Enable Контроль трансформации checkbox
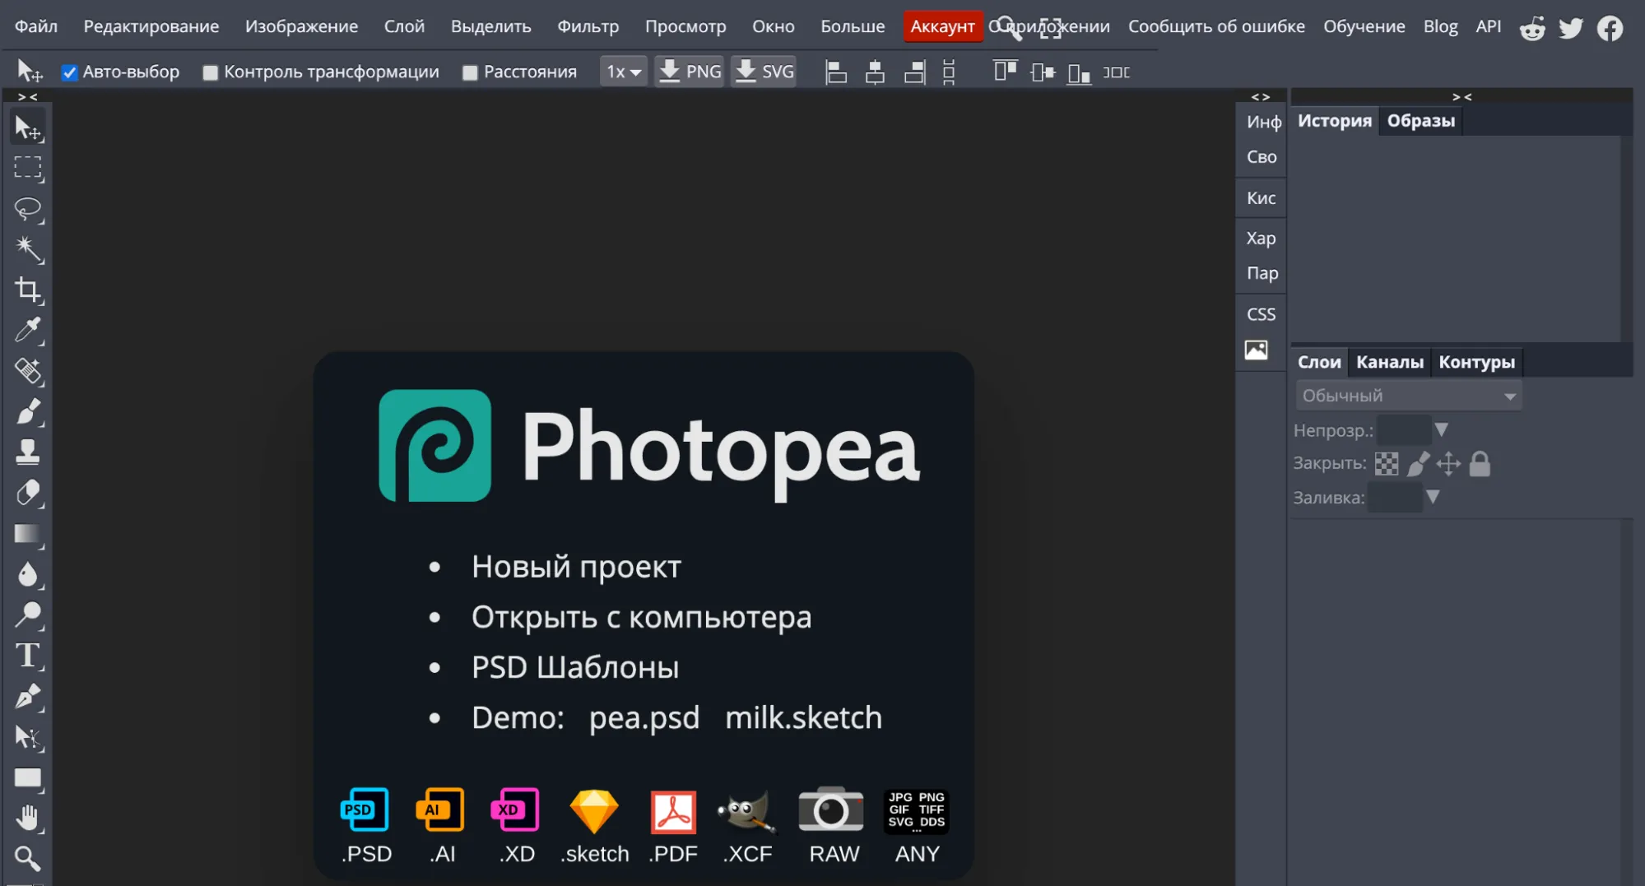 tap(211, 72)
